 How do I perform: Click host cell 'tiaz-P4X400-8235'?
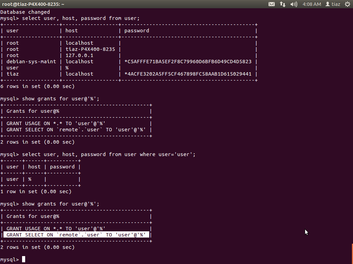coord(90,49)
